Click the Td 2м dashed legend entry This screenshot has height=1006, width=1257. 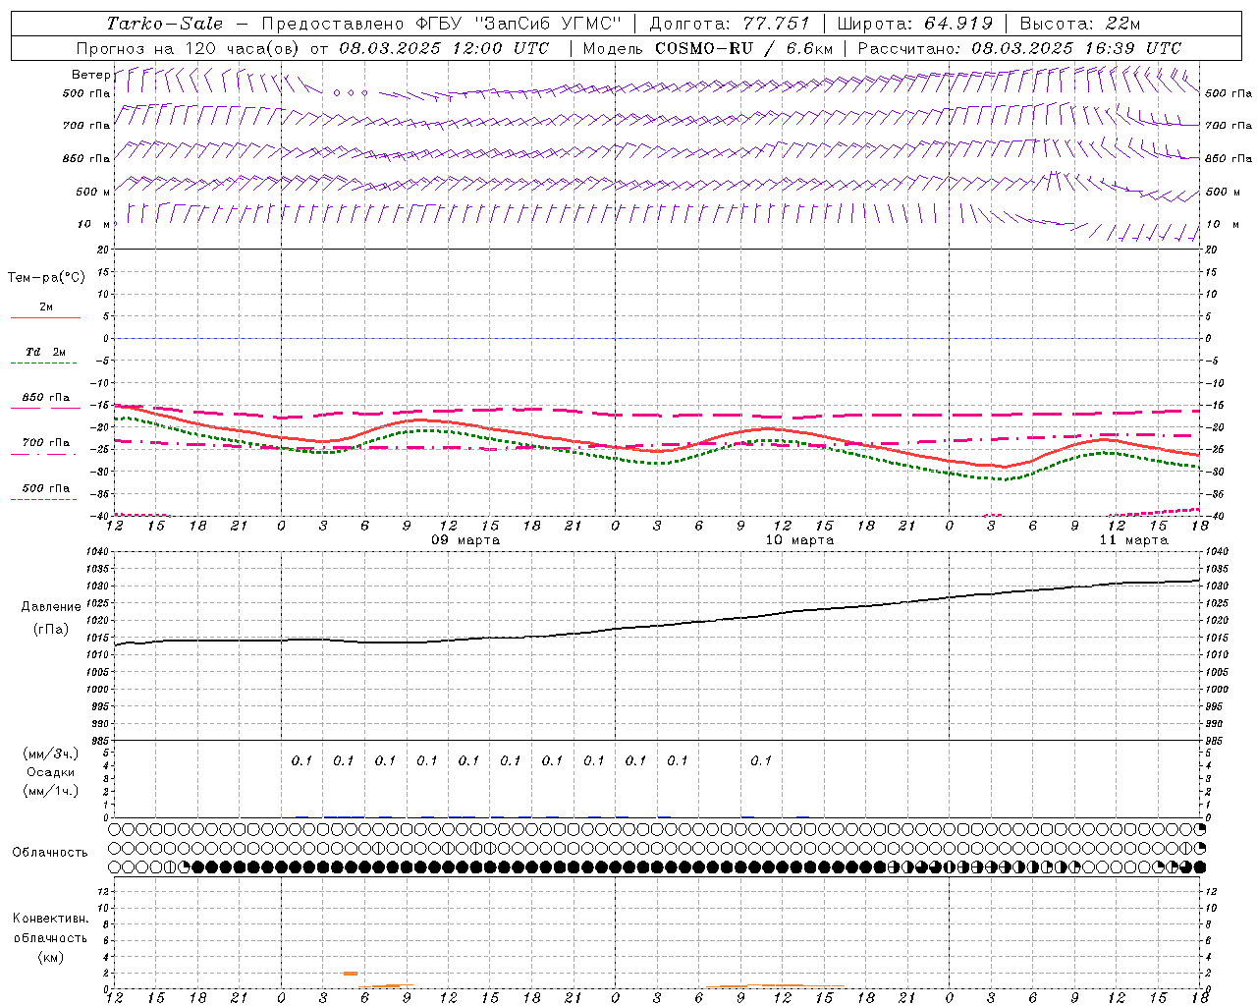[x=45, y=356]
